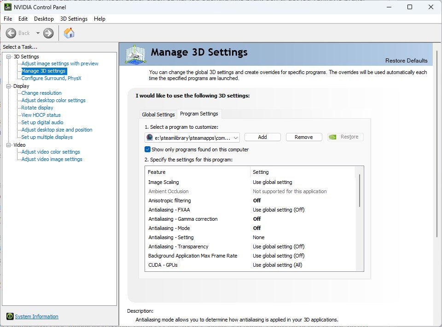
Task: Open the 3D Settings menu
Action: tap(74, 19)
